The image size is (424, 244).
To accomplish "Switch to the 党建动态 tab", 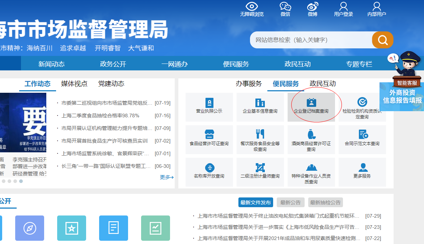I will [111, 84].
